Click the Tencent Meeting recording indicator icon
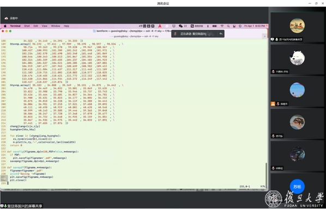 coord(6,19)
